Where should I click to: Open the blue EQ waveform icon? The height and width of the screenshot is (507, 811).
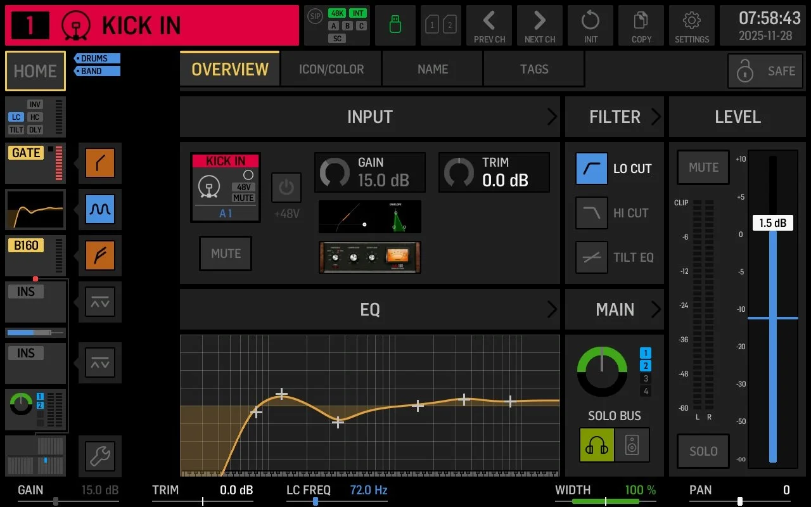[x=100, y=209]
